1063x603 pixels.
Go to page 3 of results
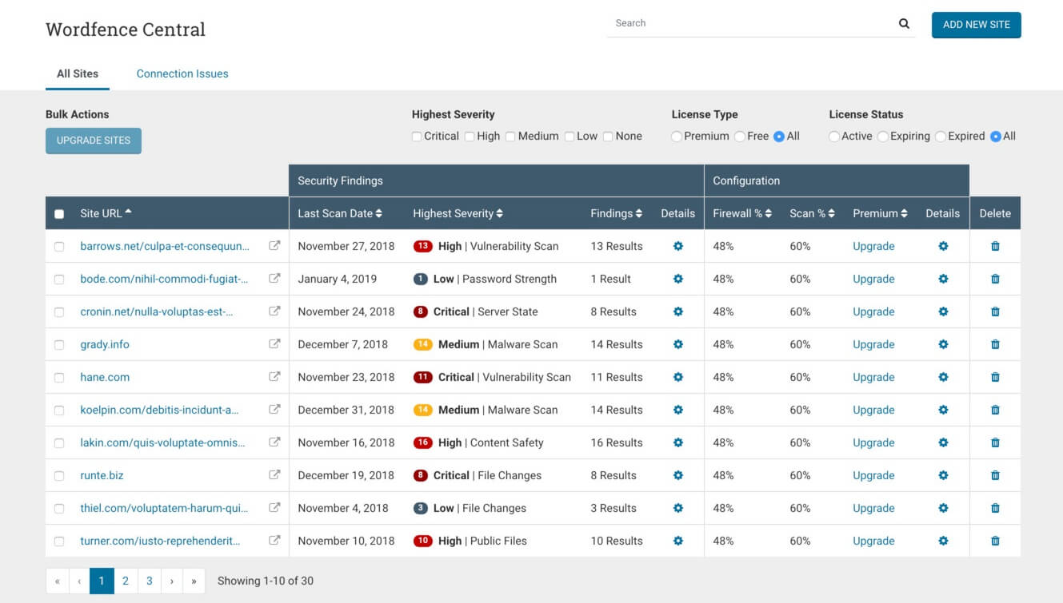pos(150,581)
